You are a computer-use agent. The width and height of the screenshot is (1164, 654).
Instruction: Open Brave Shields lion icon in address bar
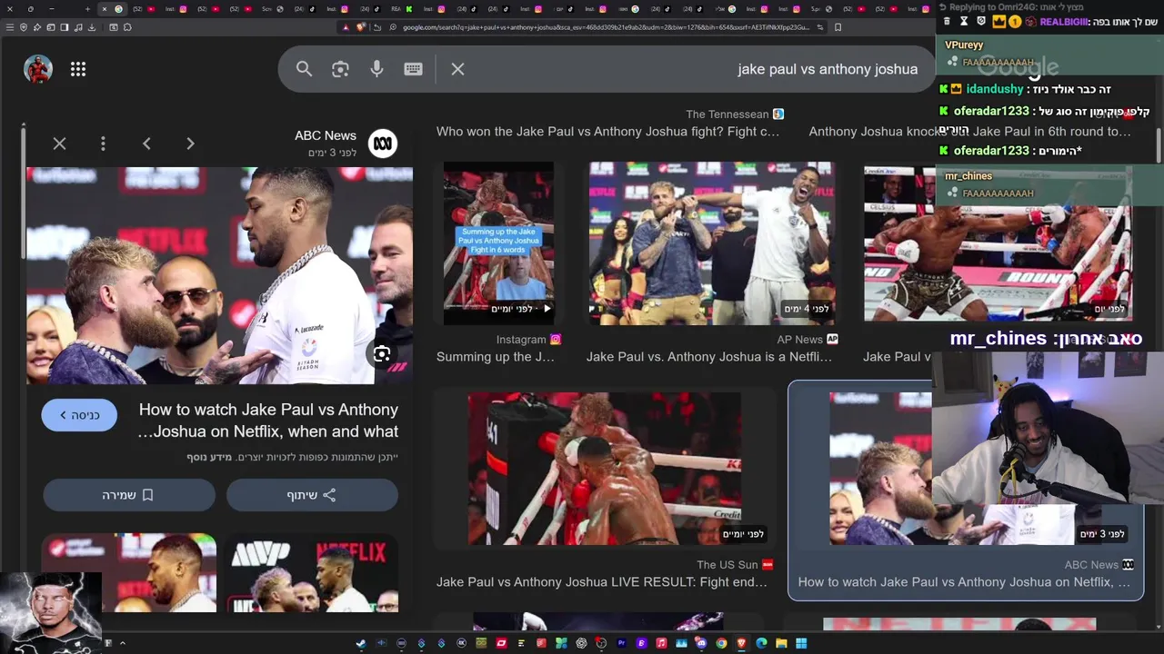coord(361,27)
